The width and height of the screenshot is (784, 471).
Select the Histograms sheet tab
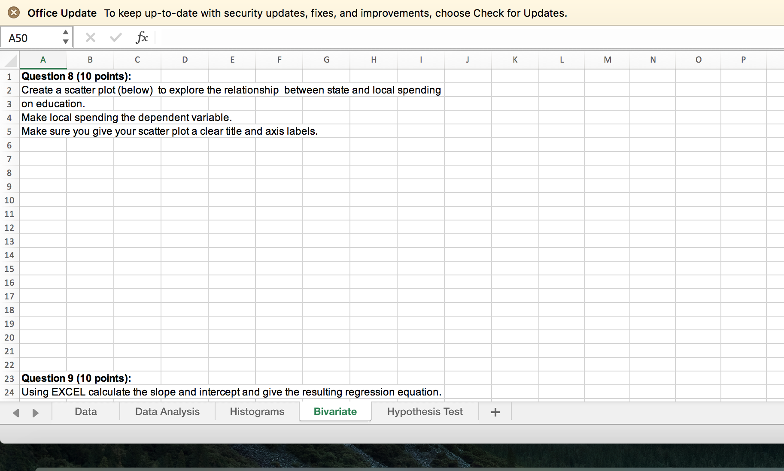256,411
